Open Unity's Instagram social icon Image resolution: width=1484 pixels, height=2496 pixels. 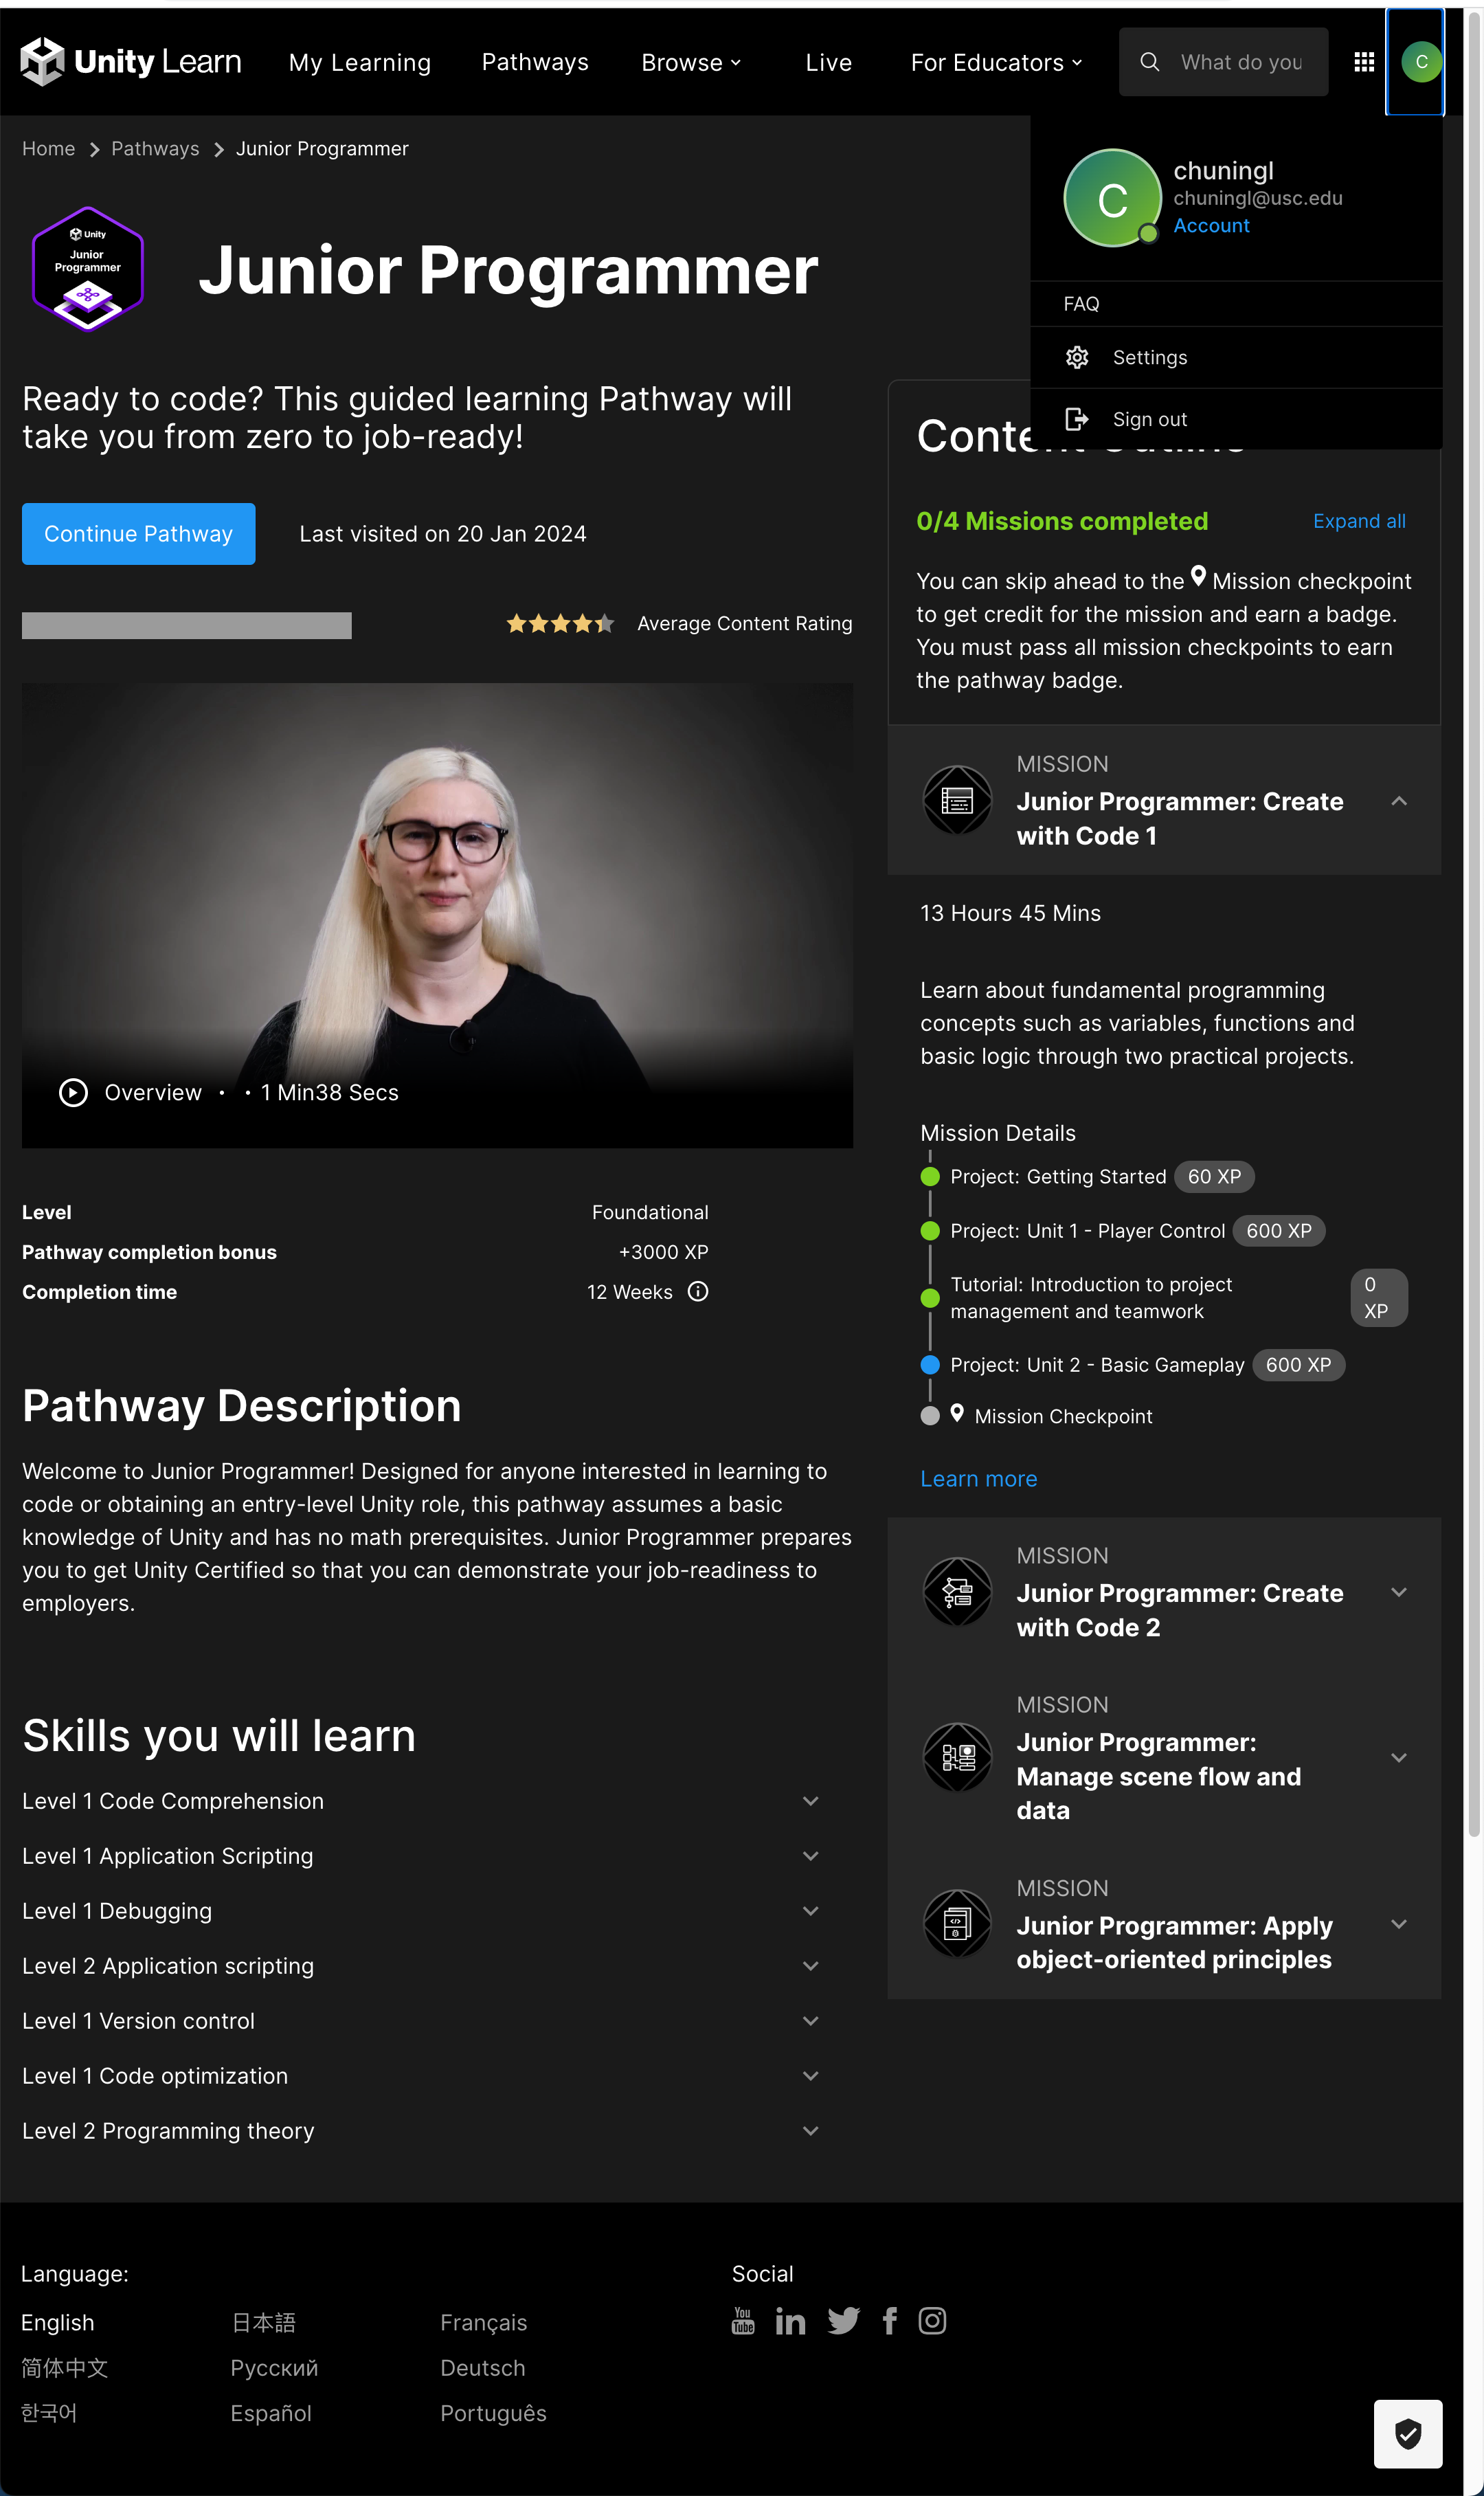(x=932, y=2320)
